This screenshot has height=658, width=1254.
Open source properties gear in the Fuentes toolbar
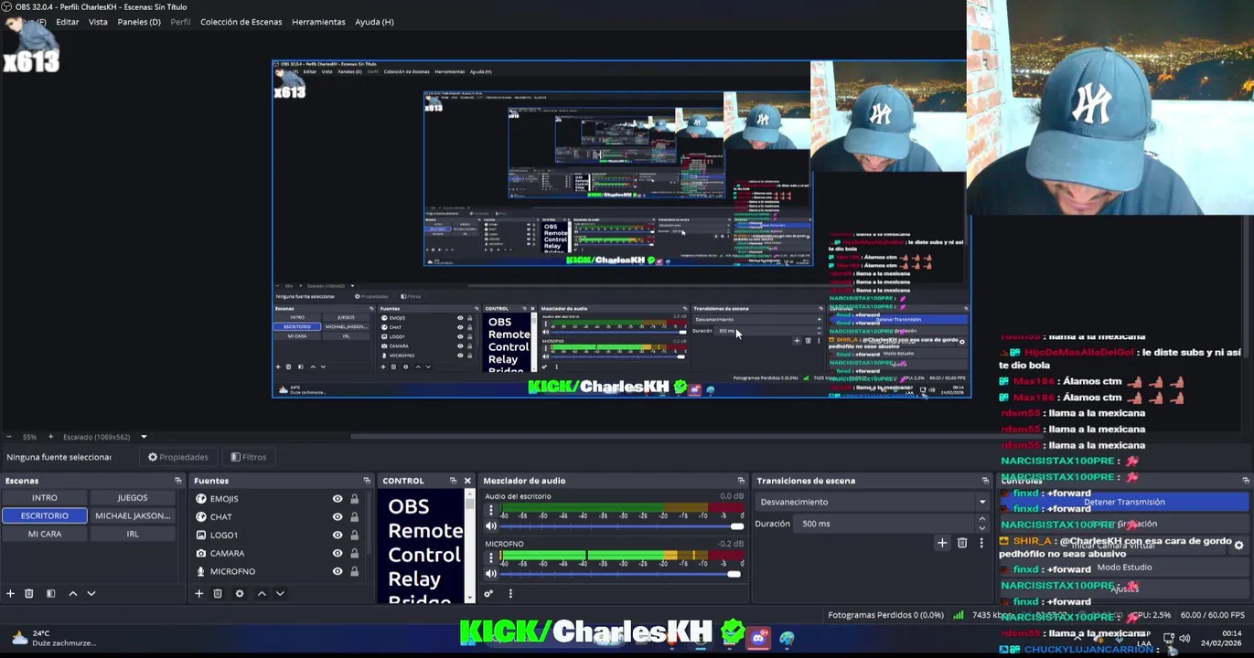240,594
